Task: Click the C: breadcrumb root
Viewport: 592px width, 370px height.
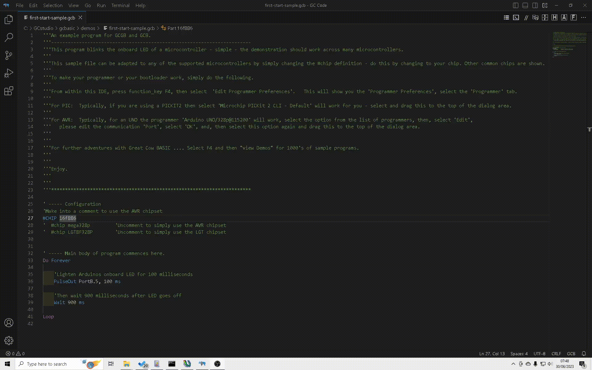Action: pyautogui.click(x=26, y=28)
